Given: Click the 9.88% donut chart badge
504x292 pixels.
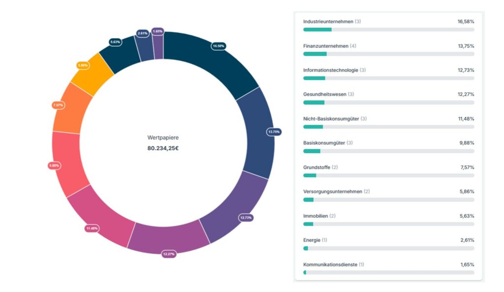Looking at the screenshot, I should point(54,165).
